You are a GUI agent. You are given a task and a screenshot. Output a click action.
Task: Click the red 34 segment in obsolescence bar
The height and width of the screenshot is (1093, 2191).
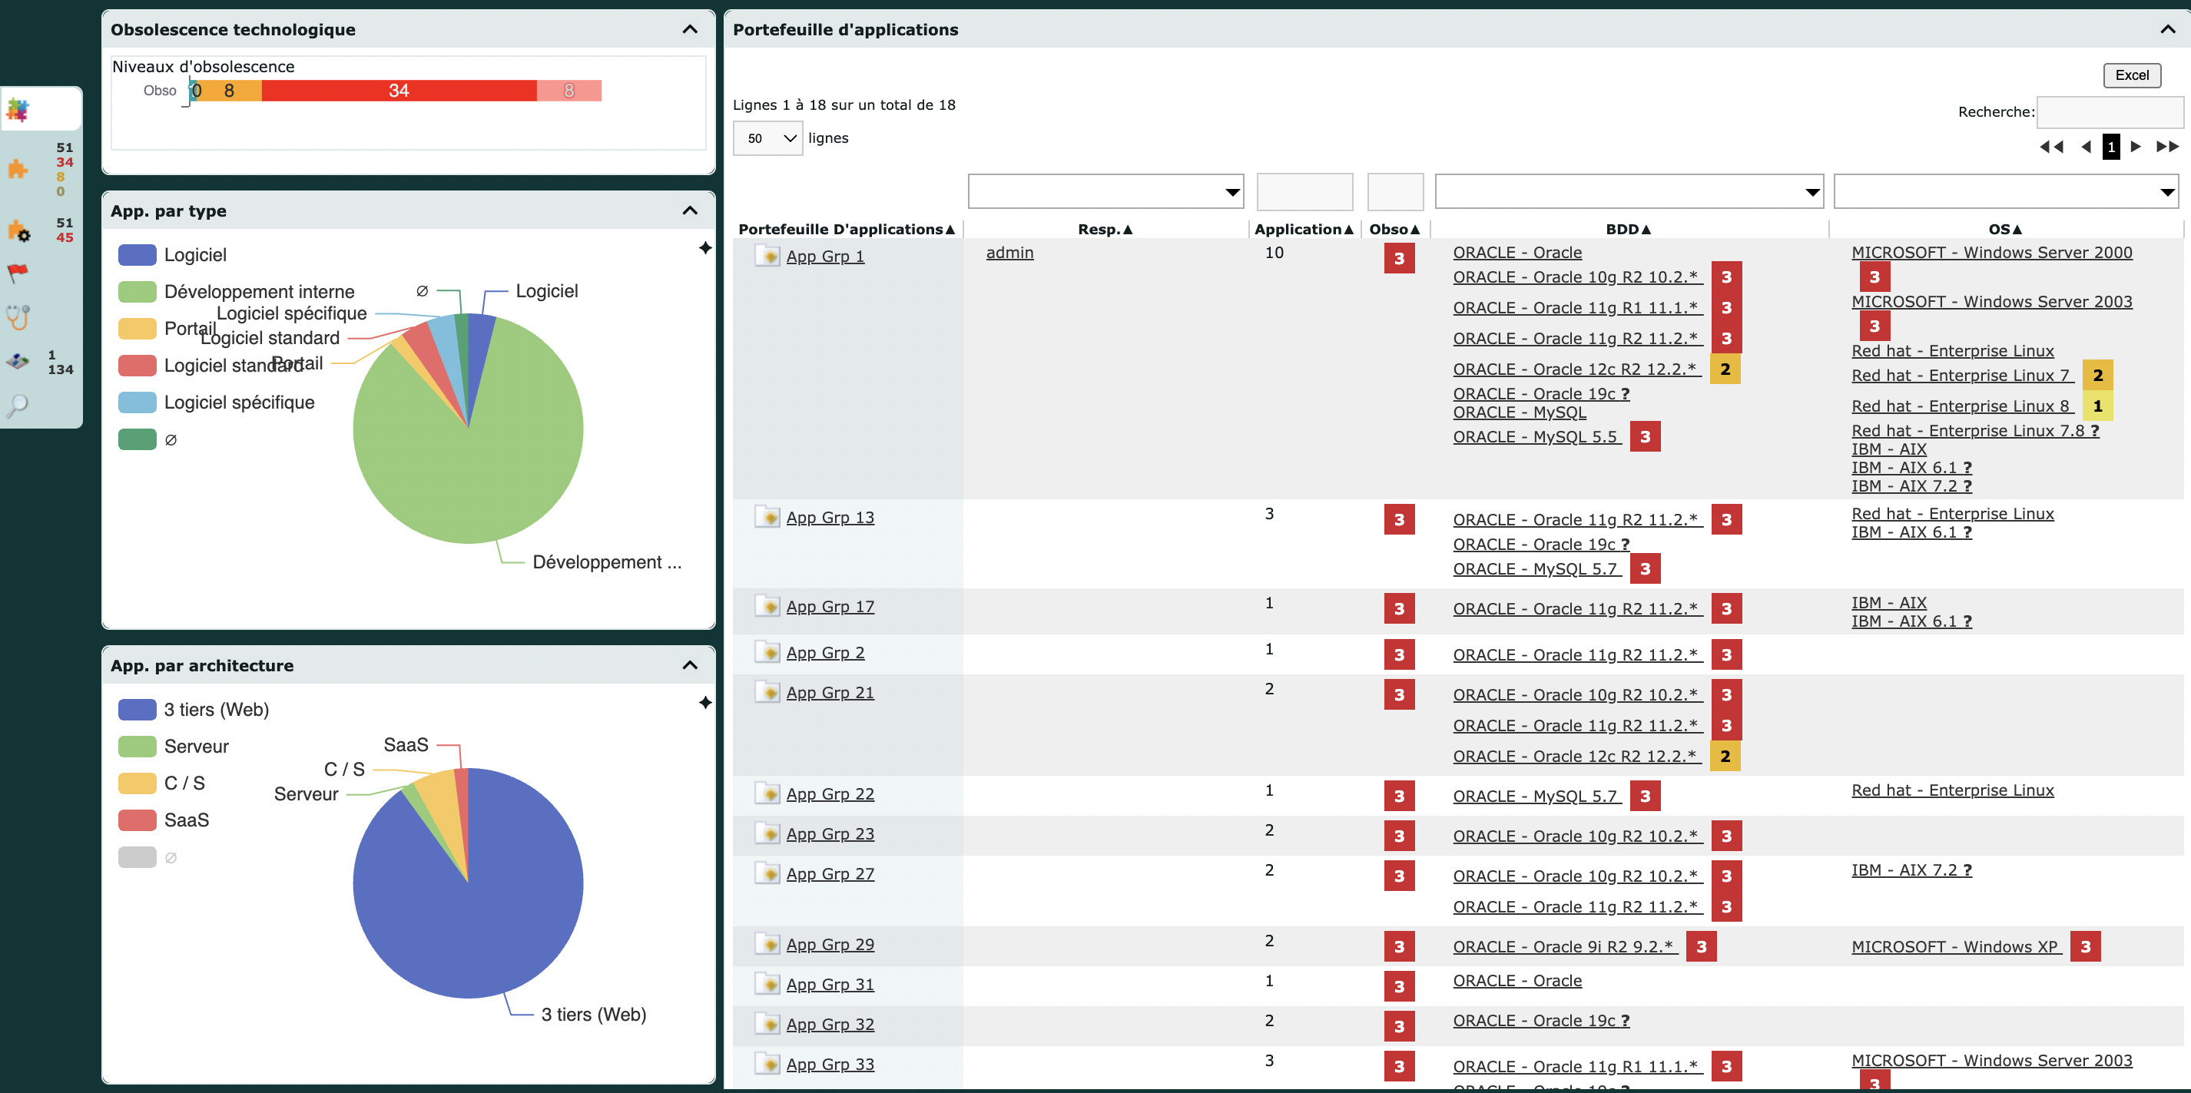tap(399, 90)
